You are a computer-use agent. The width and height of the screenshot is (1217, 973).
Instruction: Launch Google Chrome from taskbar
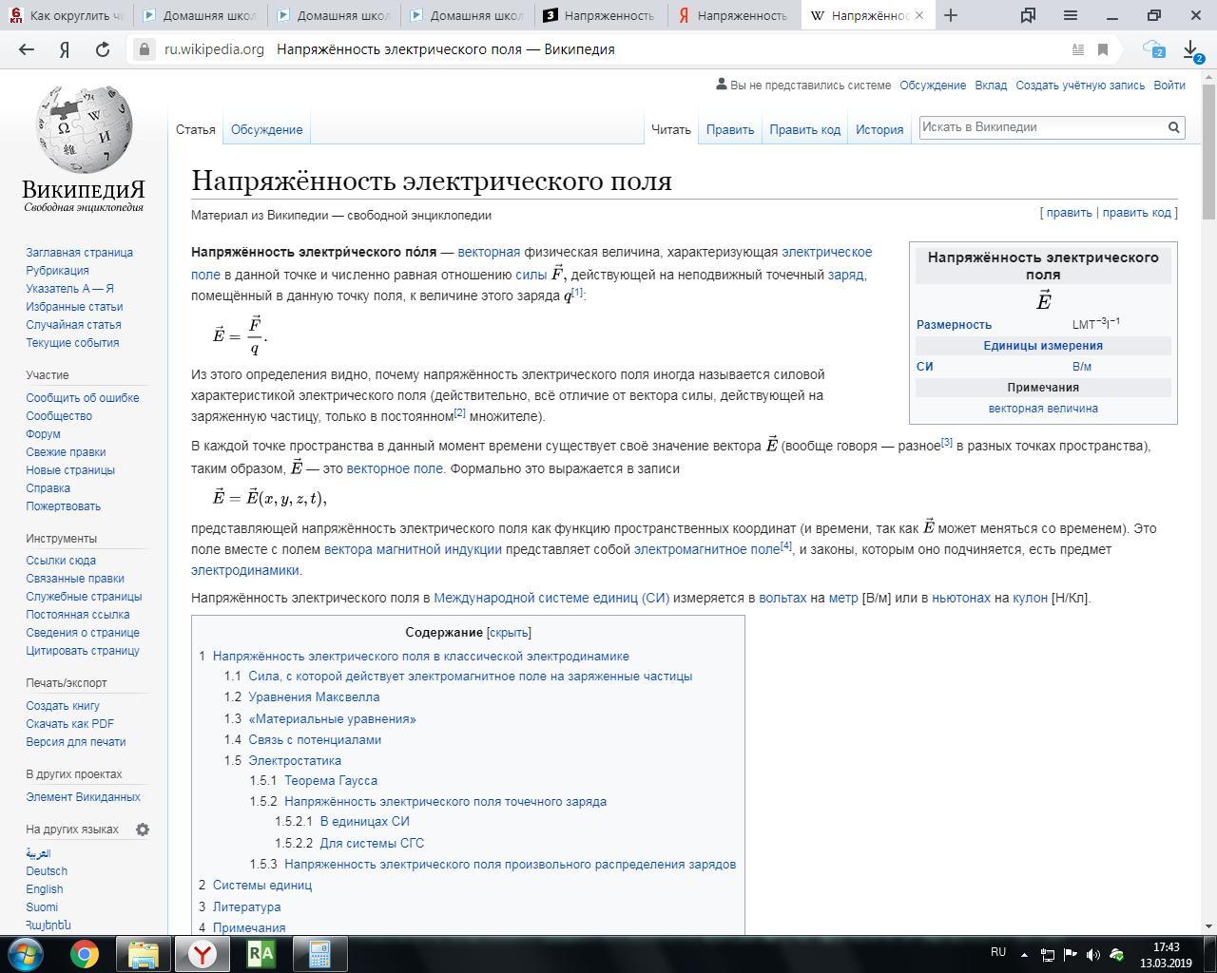[85, 953]
